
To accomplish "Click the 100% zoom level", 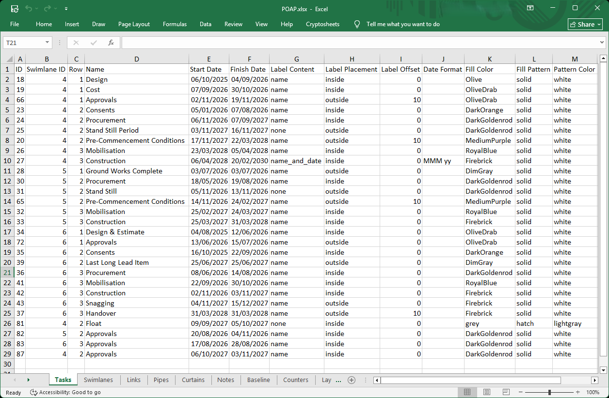I will click(593, 392).
